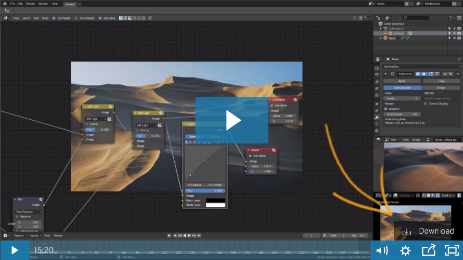The width and height of the screenshot is (463, 260).
Task: Select the Simple subdivision type
Action: click(441, 88)
